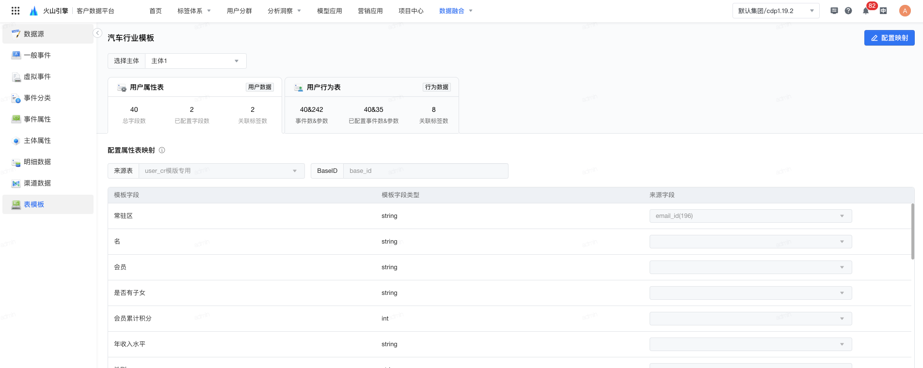Click the 数据源 sidebar icon

[16, 34]
